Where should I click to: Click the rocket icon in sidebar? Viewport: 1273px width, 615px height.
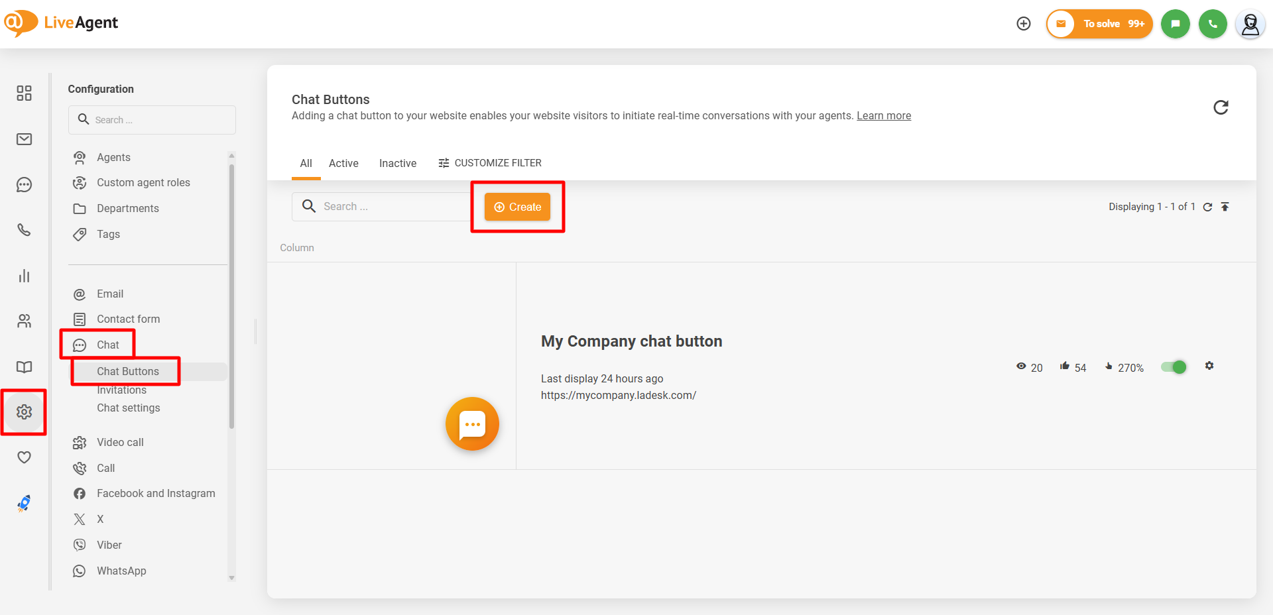tap(24, 504)
